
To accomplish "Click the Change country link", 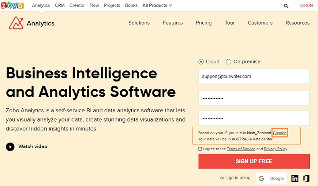I will (x=280, y=133).
